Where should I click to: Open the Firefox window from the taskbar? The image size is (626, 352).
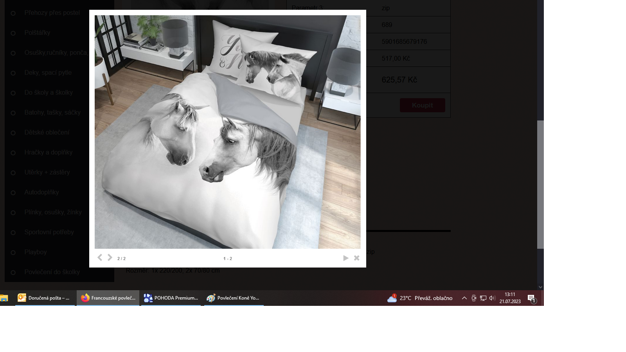(108, 298)
